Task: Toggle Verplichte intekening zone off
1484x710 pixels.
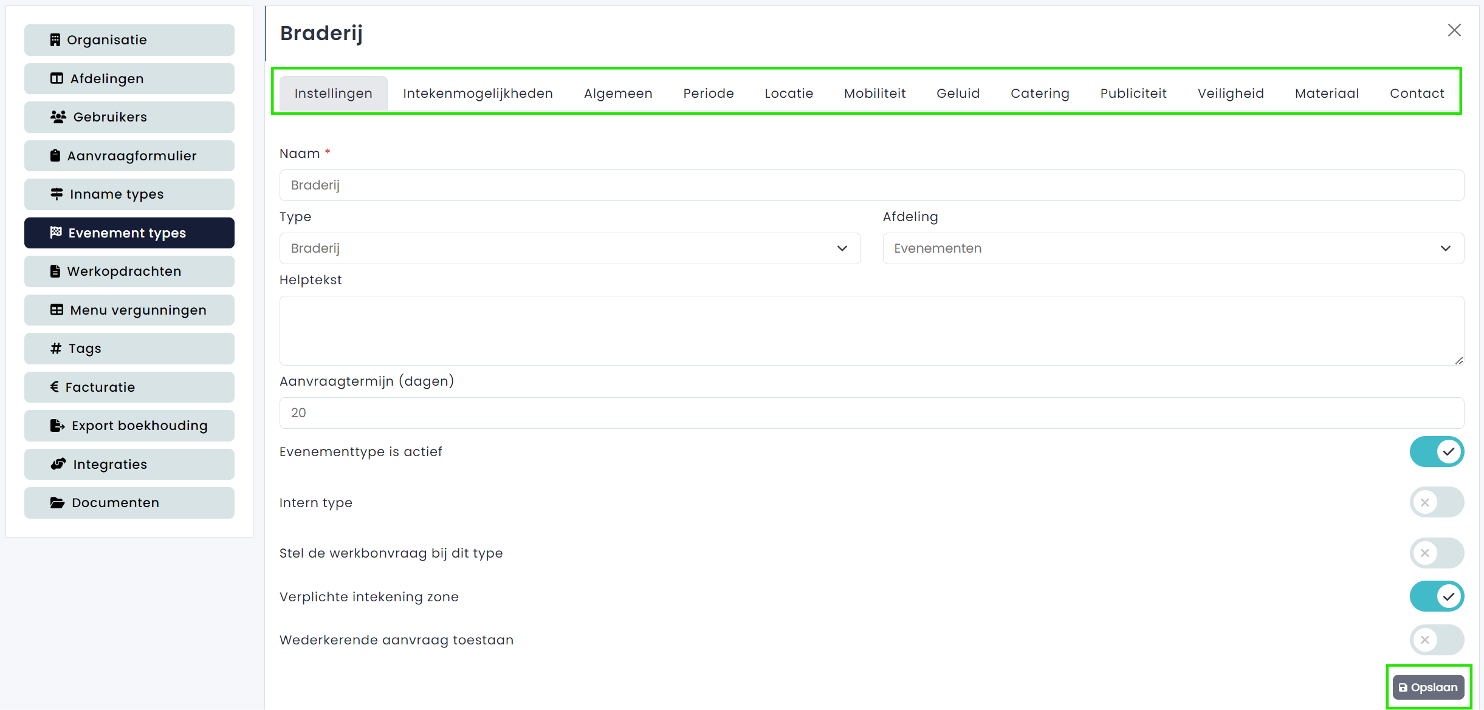Action: 1436,596
